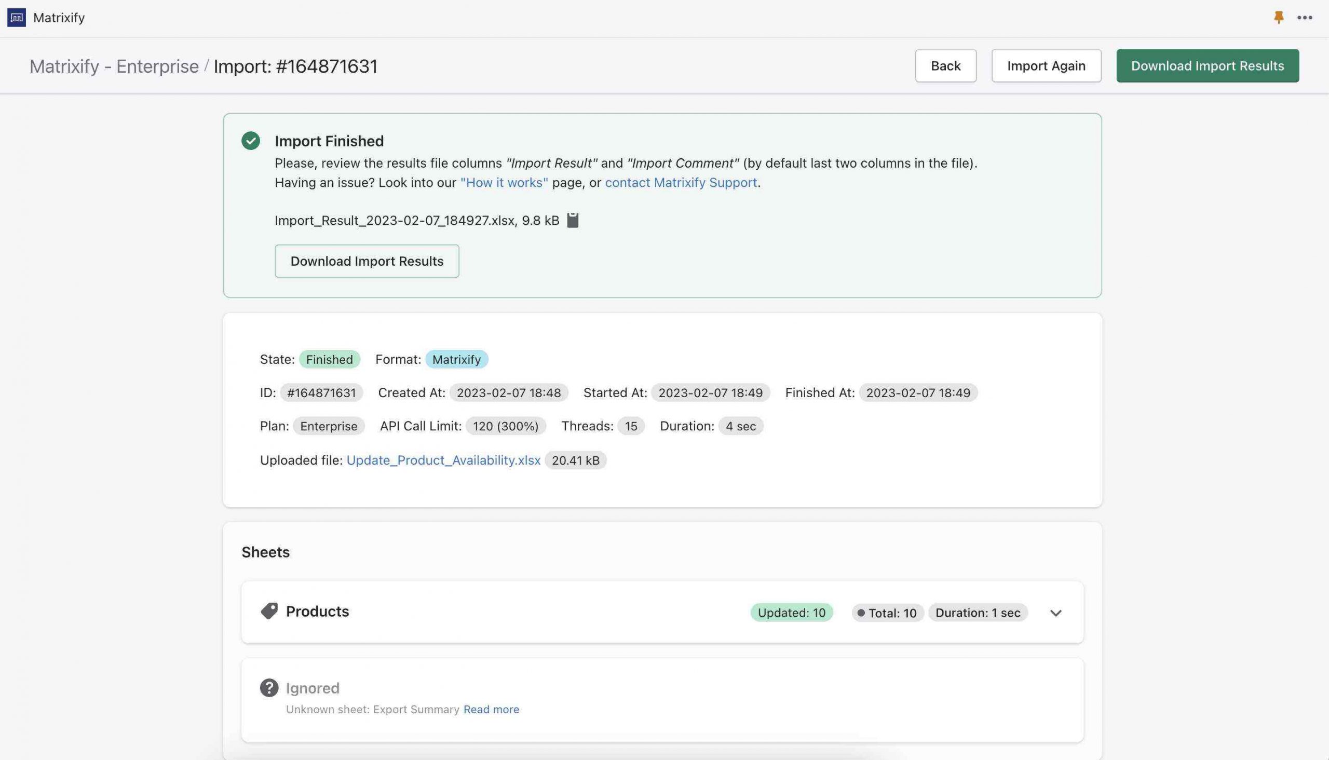Click the Products tag icon
The width and height of the screenshot is (1329, 760).
click(269, 611)
